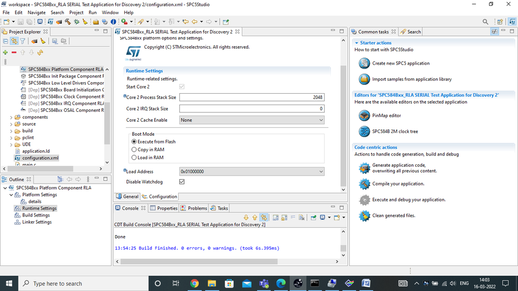The image size is (518, 291).
Task: Switch to the General editor tab
Action: click(x=127, y=197)
